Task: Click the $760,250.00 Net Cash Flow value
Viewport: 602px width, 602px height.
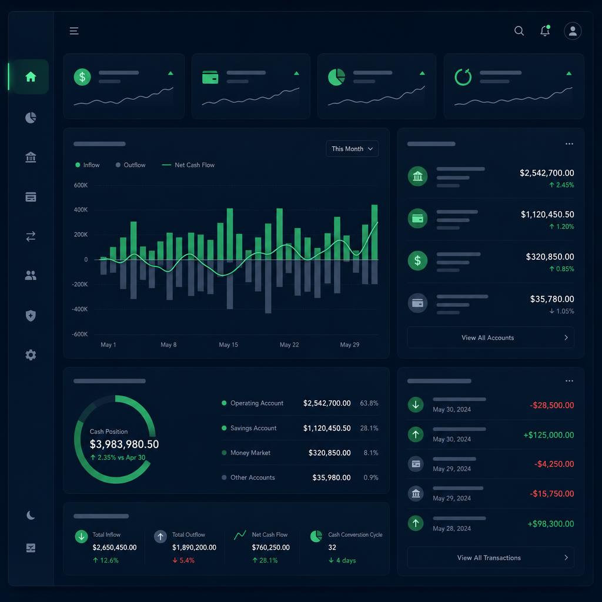Action: [x=270, y=547]
